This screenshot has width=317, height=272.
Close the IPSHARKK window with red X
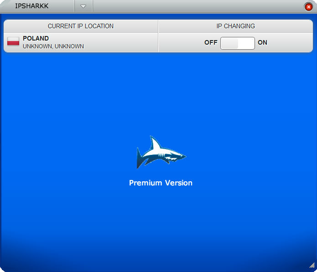tap(308, 7)
